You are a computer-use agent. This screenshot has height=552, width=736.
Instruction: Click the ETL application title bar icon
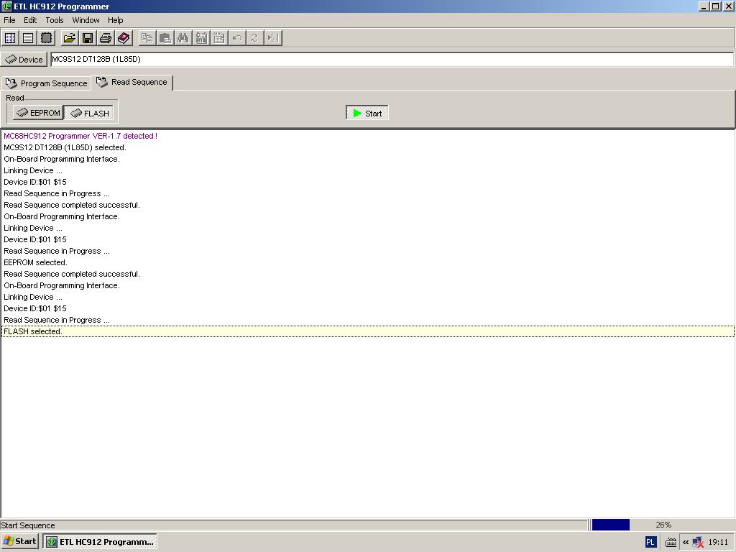(6, 6)
